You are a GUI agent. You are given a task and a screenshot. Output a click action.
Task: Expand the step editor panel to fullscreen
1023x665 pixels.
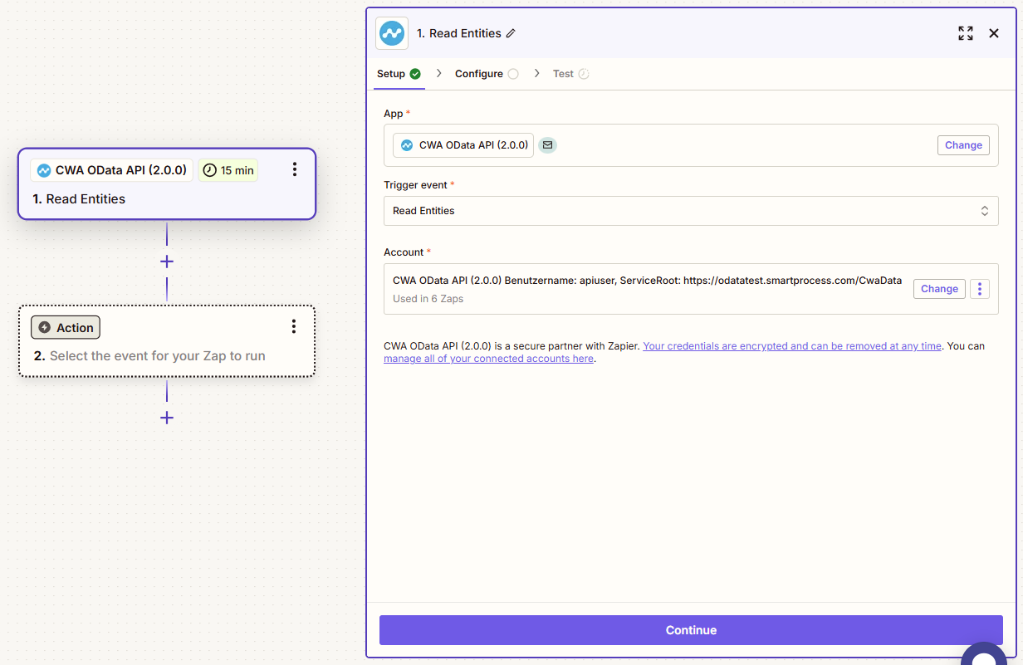coord(965,33)
